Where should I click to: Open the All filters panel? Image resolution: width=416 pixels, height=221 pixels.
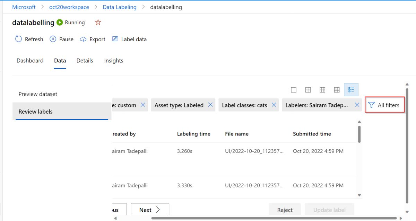tap(384, 105)
